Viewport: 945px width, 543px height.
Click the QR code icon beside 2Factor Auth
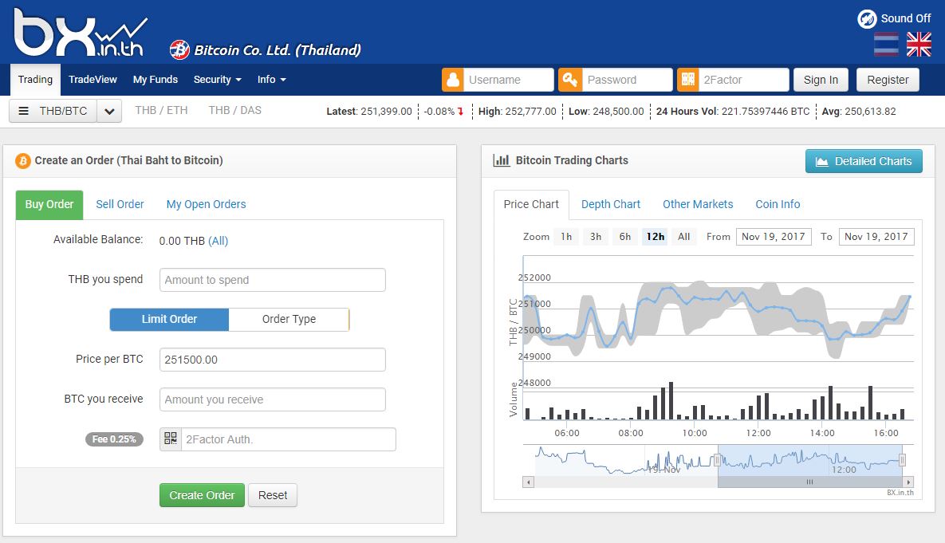click(171, 439)
